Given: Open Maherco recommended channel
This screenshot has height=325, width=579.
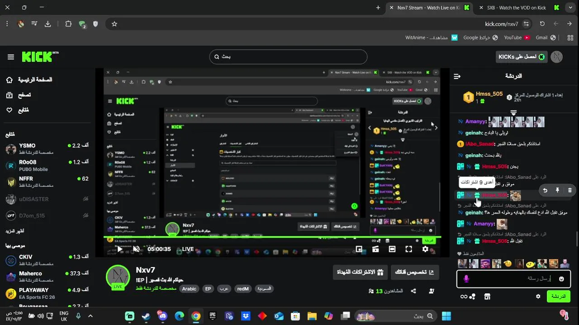Looking at the screenshot, I should point(47,276).
